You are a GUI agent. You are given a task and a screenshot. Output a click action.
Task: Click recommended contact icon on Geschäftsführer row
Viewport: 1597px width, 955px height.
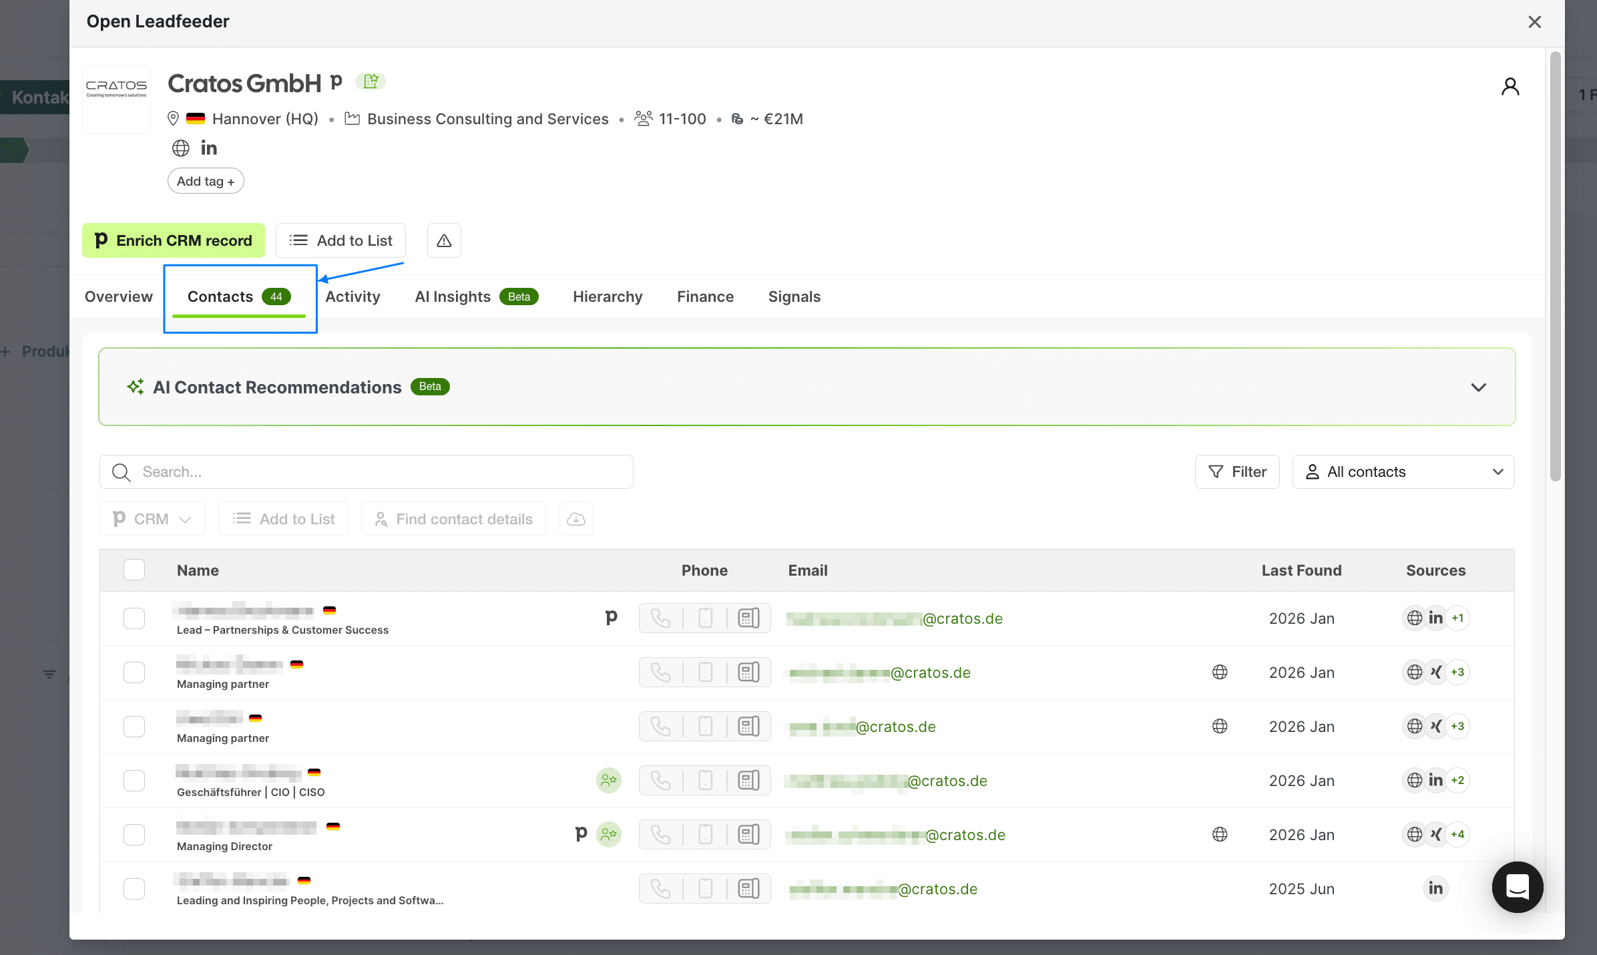point(608,780)
